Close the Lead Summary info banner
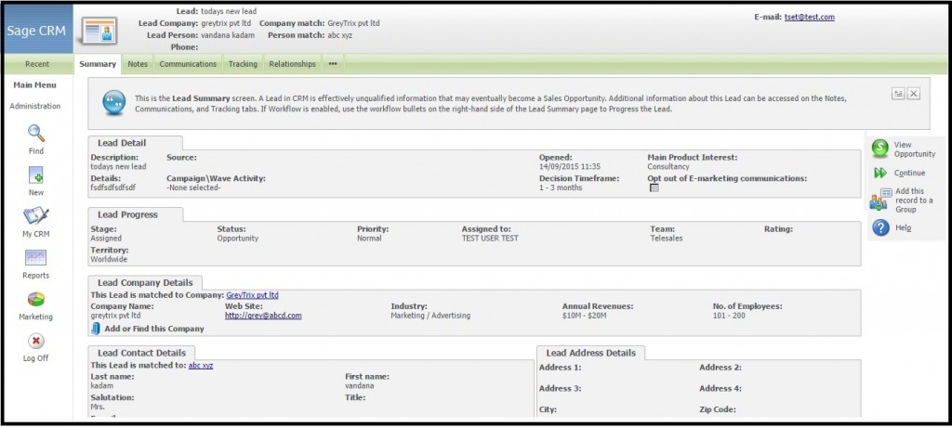 (x=914, y=94)
